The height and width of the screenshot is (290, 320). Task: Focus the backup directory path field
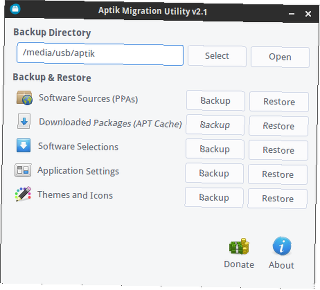click(x=100, y=54)
